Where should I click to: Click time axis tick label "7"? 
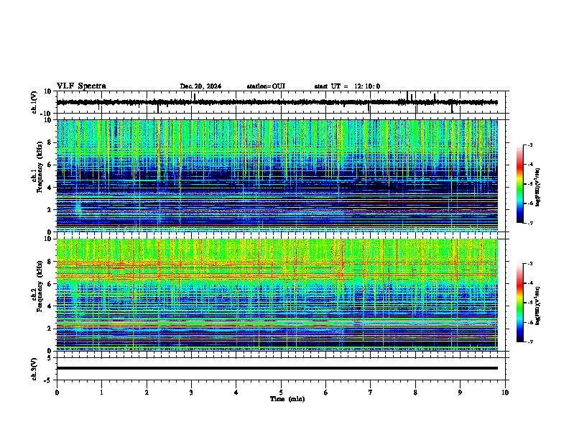pos(371,393)
